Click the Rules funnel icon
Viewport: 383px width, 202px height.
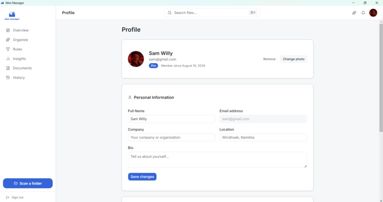(x=8, y=49)
